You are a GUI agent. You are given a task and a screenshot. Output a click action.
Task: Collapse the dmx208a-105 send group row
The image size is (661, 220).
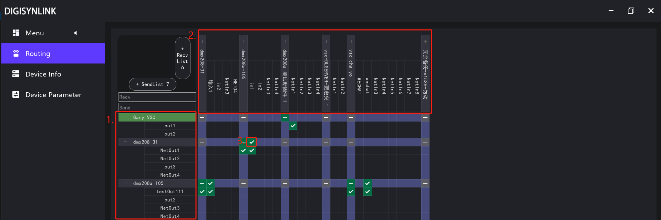click(x=125, y=183)
